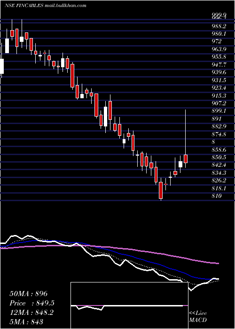Click the 858.6 price axis label
Image resolution: width=235 pixels, height=329 pixels.
219,149
